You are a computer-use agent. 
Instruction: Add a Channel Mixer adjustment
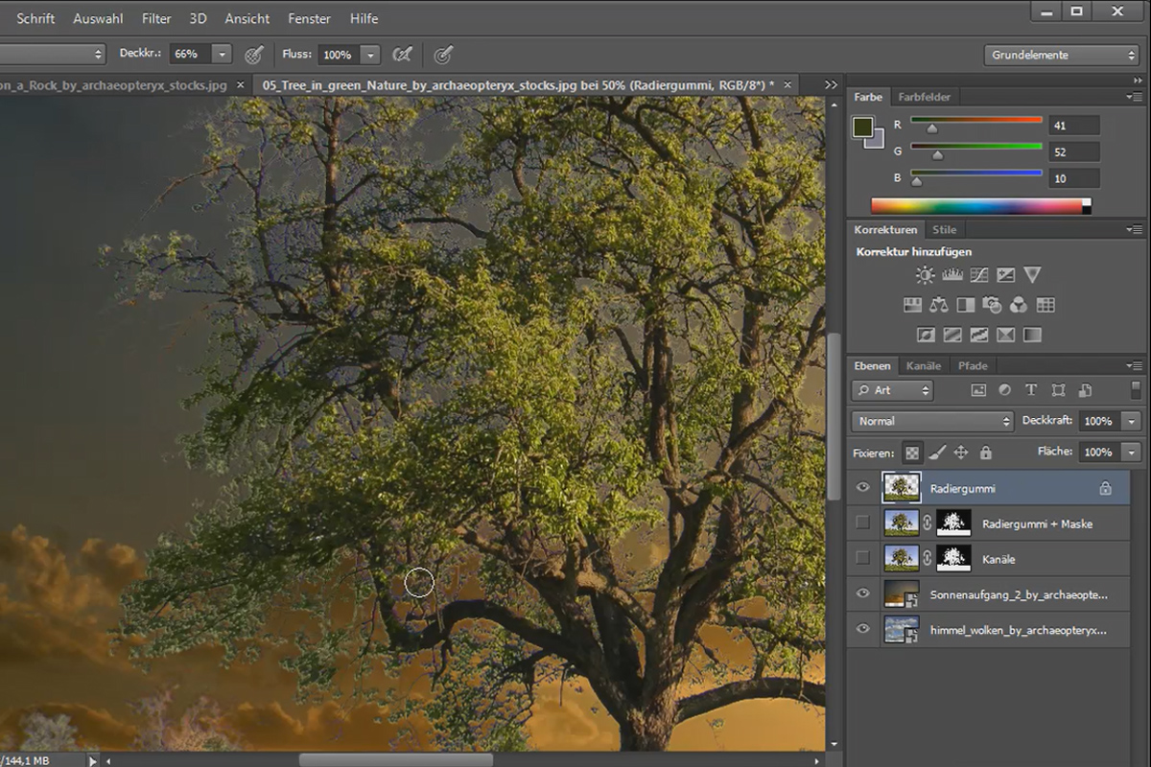pyautogui.click(x=1019, y=305)
